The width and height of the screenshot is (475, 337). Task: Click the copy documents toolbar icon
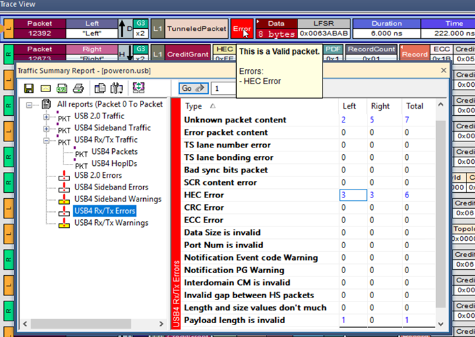(x=100, y=88)
